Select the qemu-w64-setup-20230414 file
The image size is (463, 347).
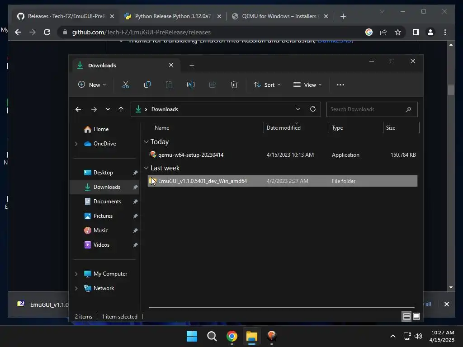pos(283,155)
